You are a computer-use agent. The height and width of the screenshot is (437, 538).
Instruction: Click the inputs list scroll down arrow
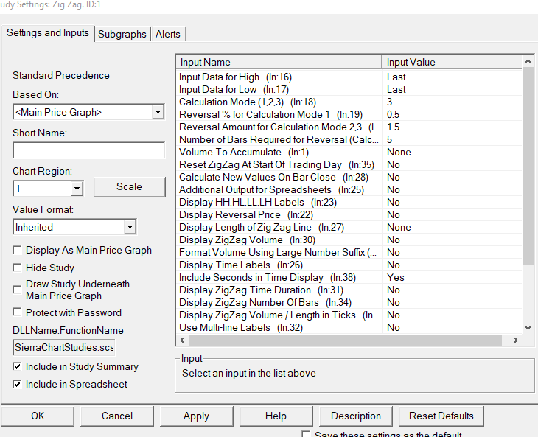pyautogui.click(x=528, y=328)
